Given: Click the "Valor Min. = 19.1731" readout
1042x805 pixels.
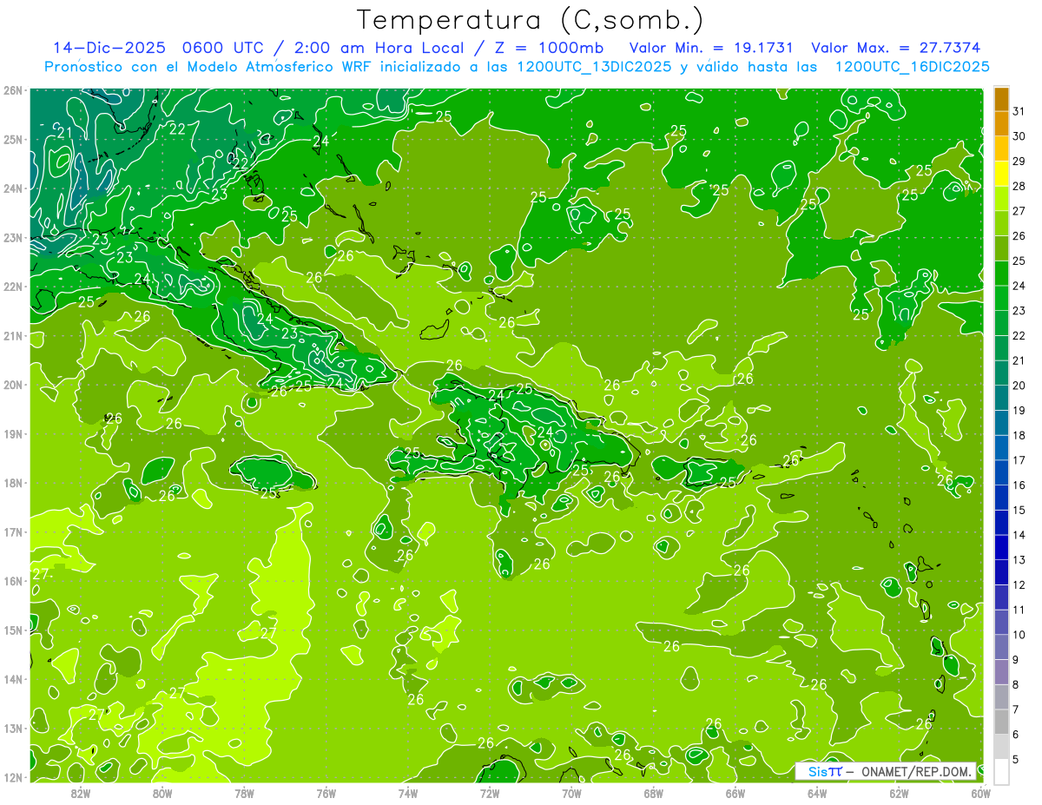Looking at the screenshot, I should pyautogui.click(x=712, y=48).
